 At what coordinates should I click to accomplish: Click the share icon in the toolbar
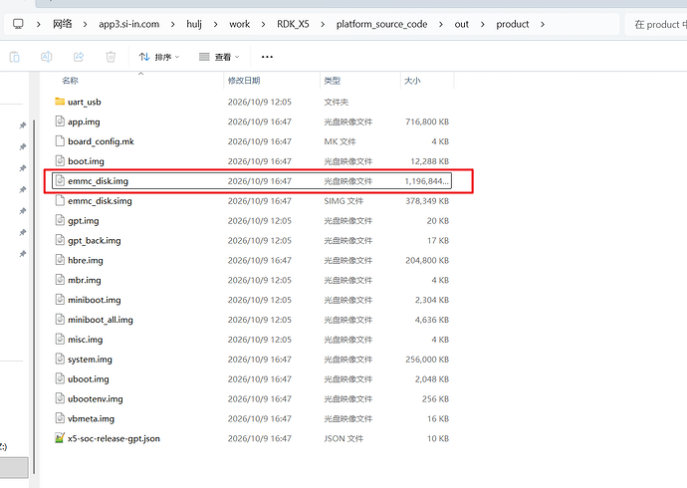[79, 57]
